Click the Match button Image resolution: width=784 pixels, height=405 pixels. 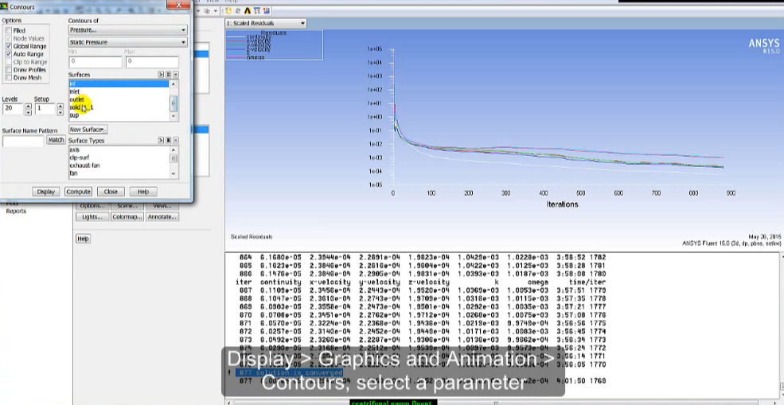click(x=56, y=141)
